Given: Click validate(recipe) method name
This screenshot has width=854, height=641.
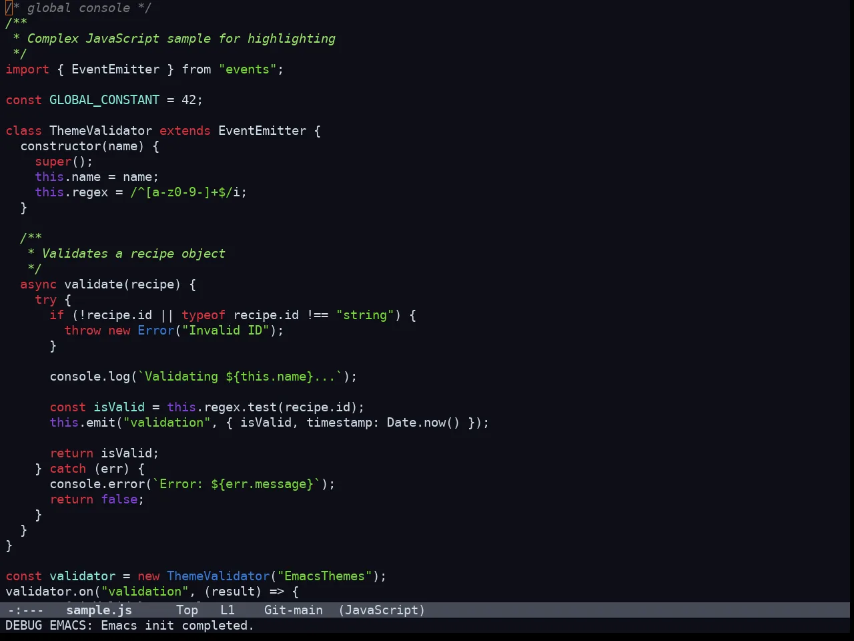Looking at the screenshot, I should tap(122, 284).
